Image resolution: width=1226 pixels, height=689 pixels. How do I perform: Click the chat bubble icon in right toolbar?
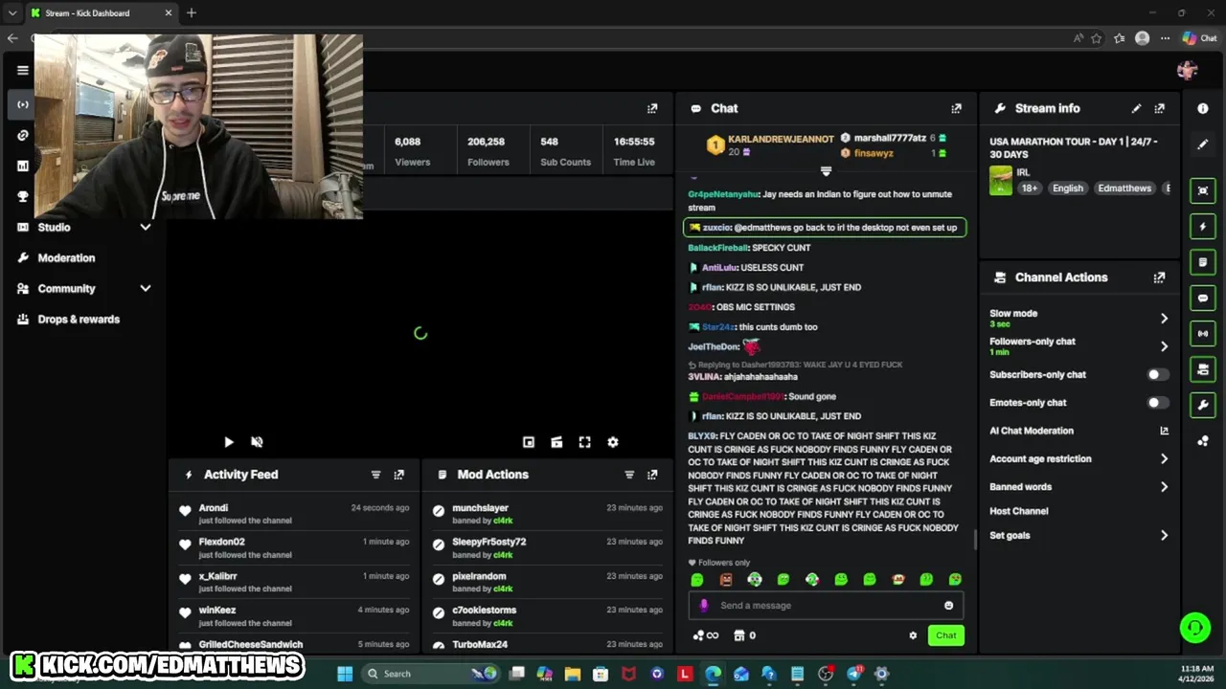point(1203,299)
